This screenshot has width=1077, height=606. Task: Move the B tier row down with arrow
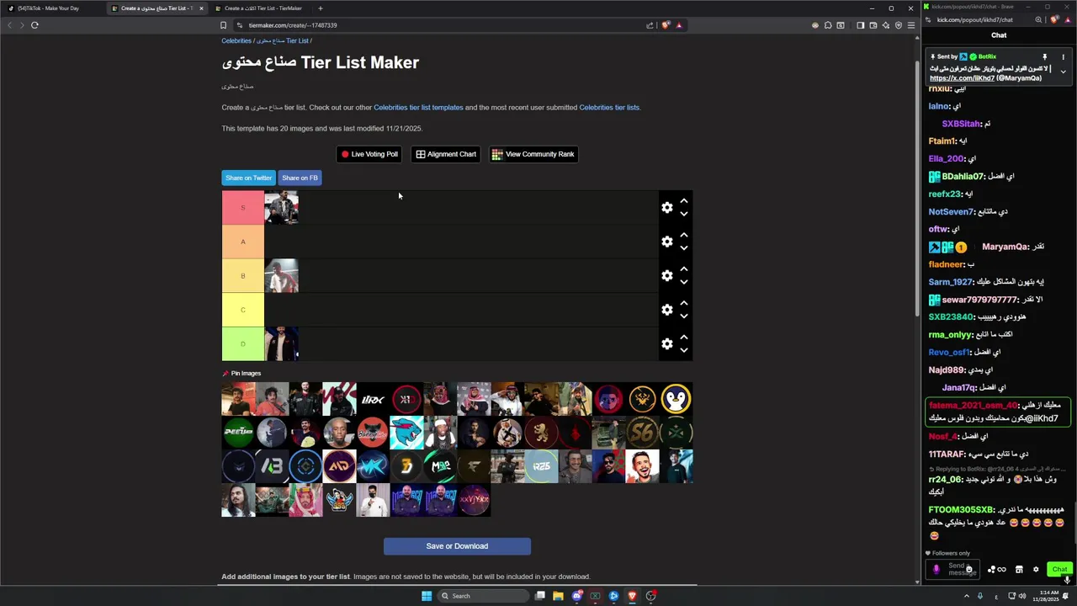pyautogui.click(x=684, y=283)
